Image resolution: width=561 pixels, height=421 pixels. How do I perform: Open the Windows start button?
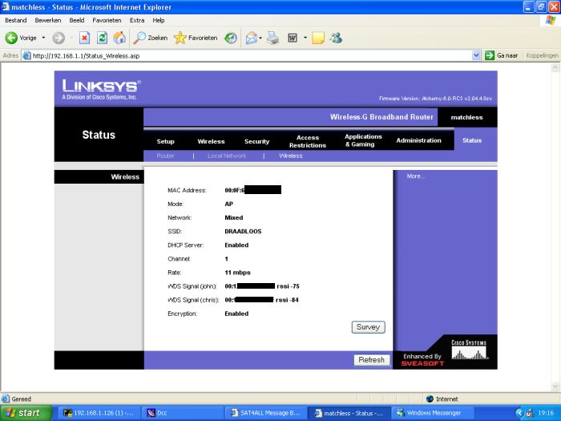click(x=26, y=413)
